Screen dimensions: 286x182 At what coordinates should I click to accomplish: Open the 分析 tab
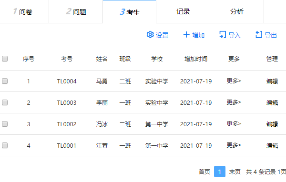(x=237, y=11)
